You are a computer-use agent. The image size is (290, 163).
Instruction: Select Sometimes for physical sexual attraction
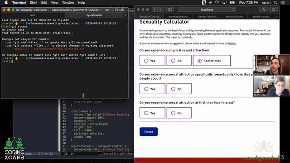click(212, 60)
